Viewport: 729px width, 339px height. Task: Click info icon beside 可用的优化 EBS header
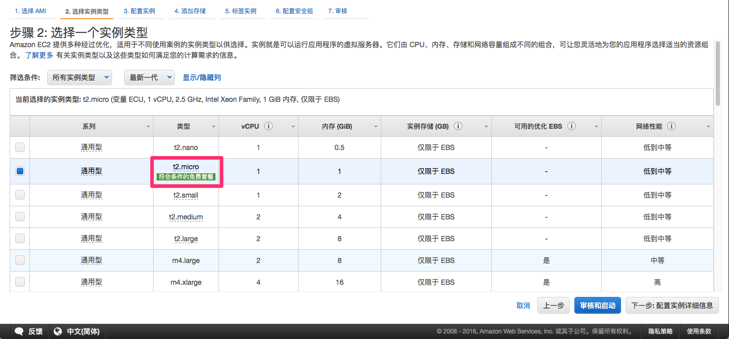point(571,126)
